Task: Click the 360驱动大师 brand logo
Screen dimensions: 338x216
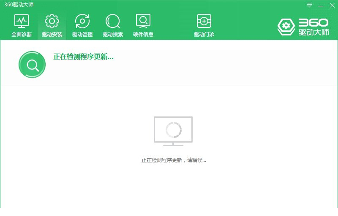Action: click(303, 27)
